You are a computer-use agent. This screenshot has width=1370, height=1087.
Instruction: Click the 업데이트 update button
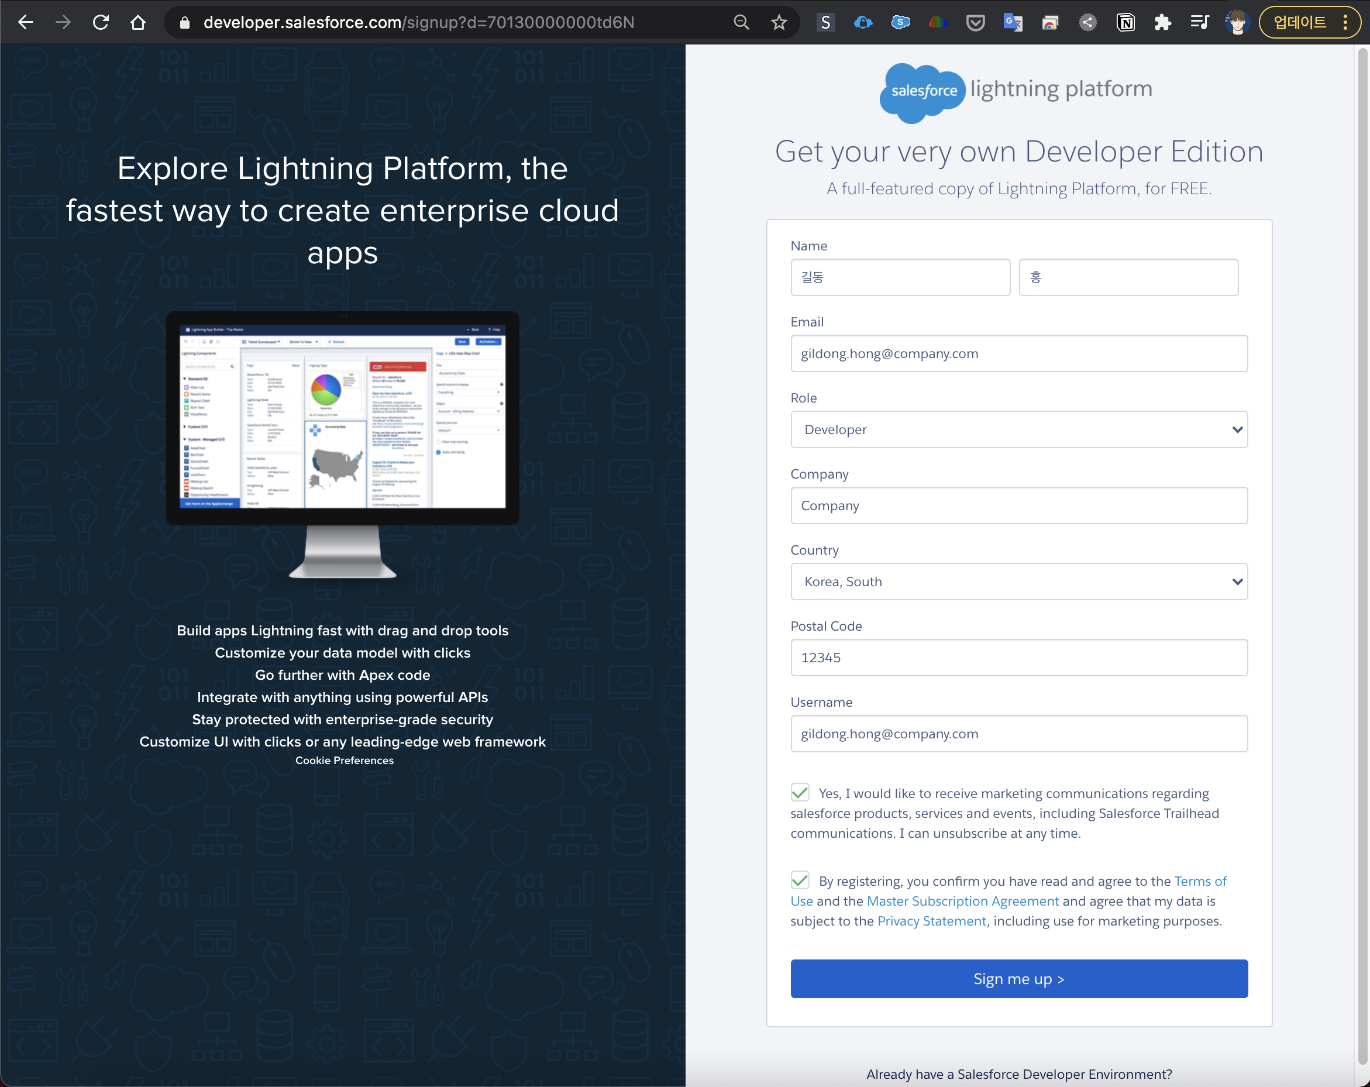coord(1299,23)
